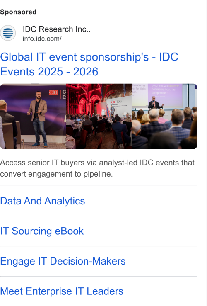The height and width of the screenshot is (306, 207).
Task: Click the red-lit banquet hall photo
Action: [99, 117]
